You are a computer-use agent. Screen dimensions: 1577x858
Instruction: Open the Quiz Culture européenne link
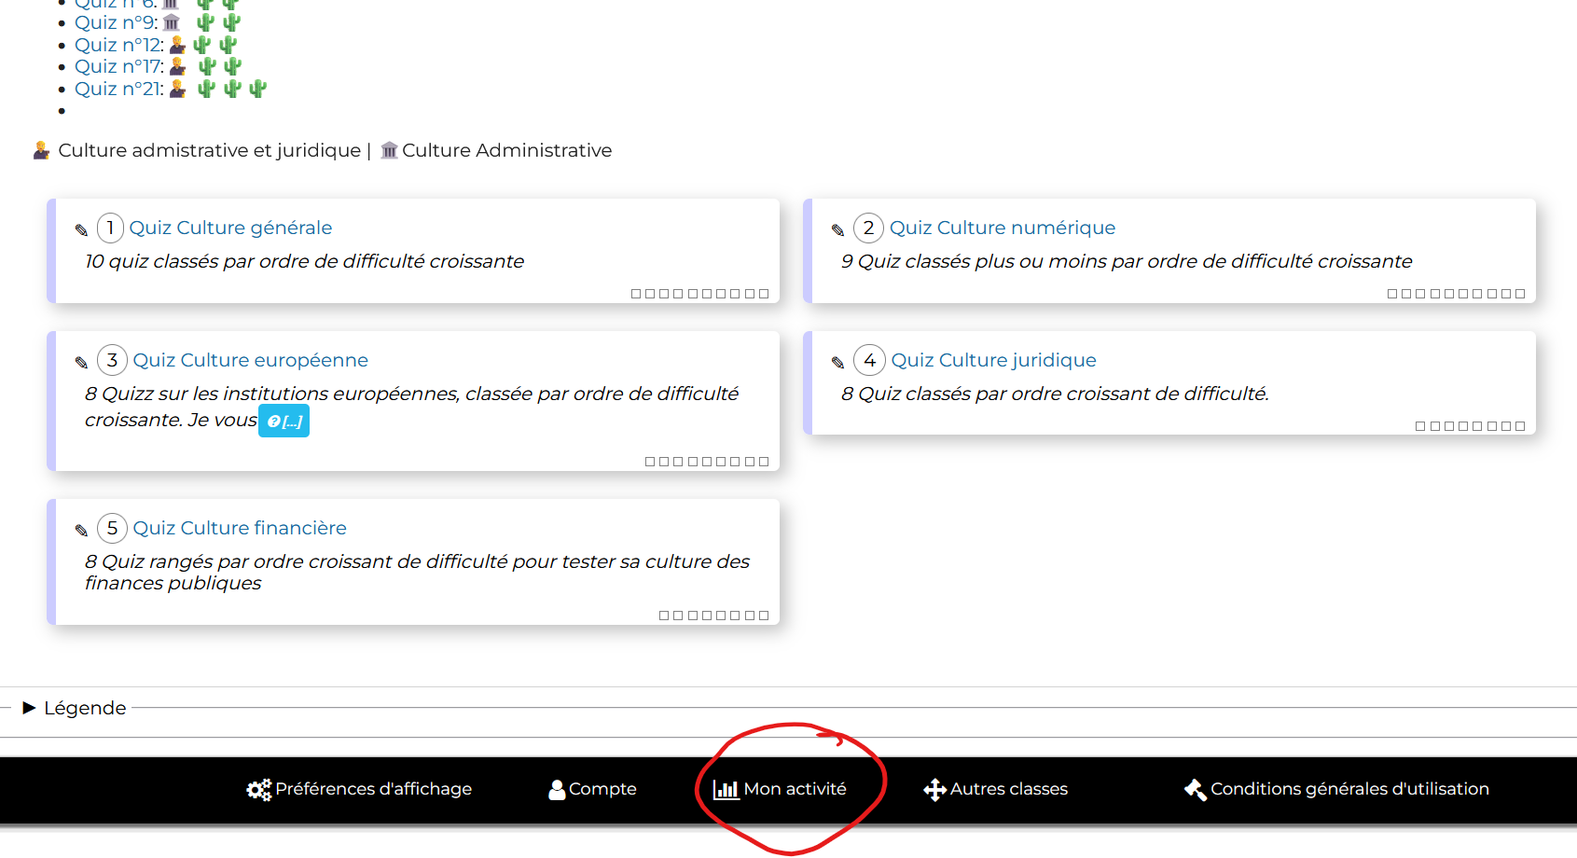coord(250,360)
